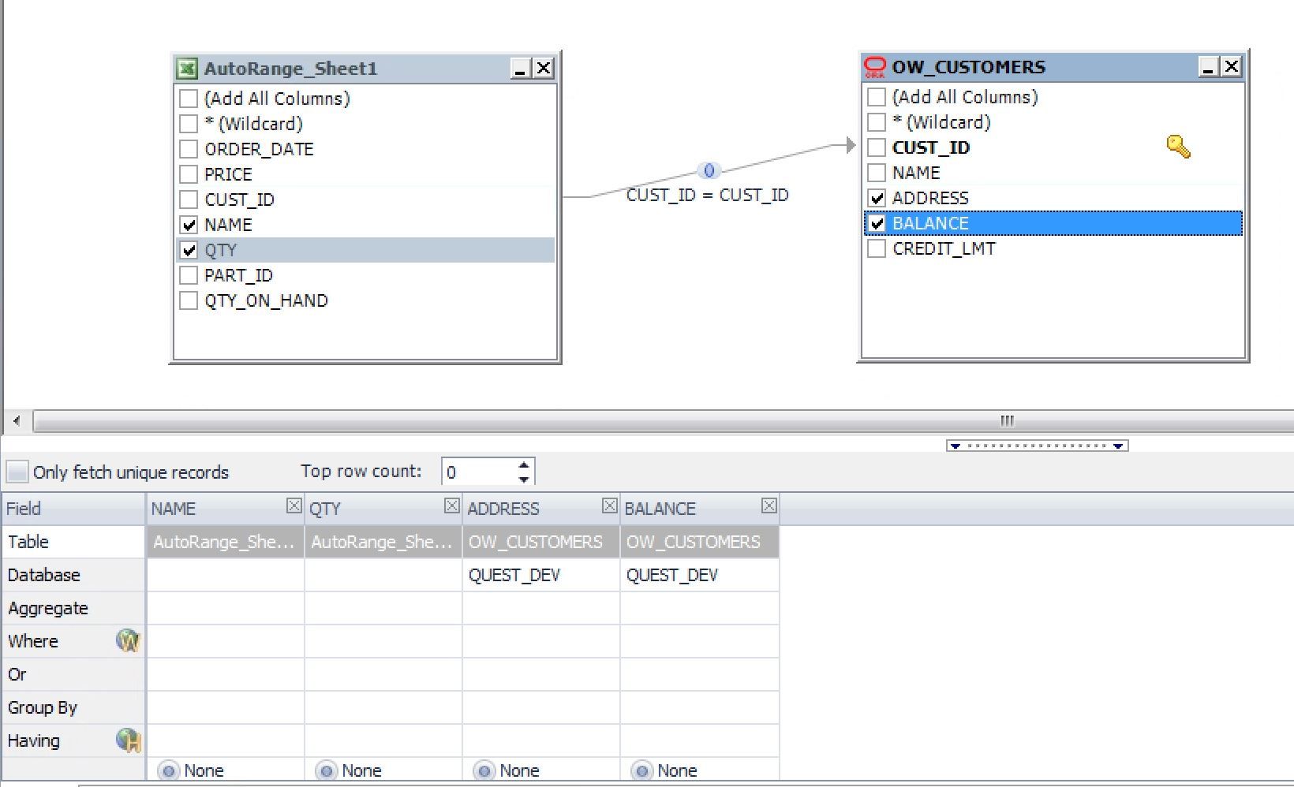Click the Aggregate cell under NAME
The image size is (1294, 787).
[x=226, y=608]
